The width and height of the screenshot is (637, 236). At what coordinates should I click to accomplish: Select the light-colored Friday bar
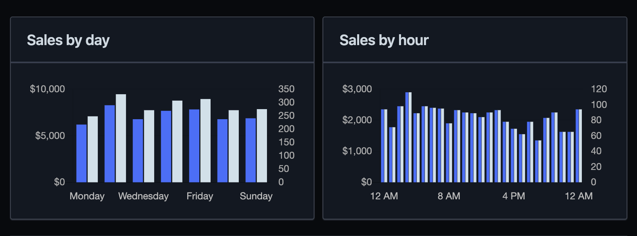205,141
